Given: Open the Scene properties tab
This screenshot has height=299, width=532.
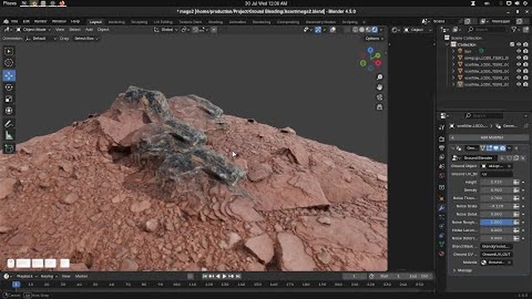Looking at the screenshot, I should click(x=441, y=166).
